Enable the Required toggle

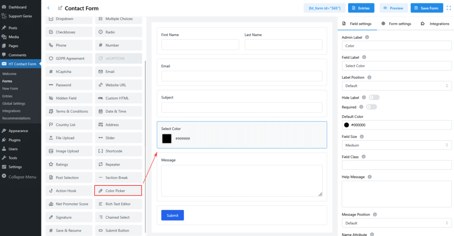tap(371, 107)
